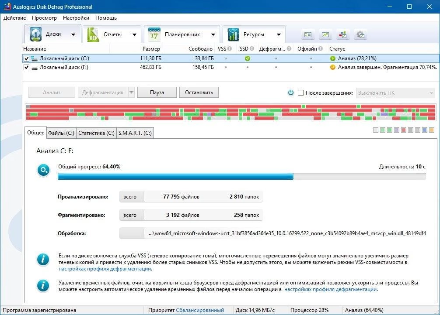Expand the Отчеты dropdown arrow
440x315 pixels.
[134, 35]
